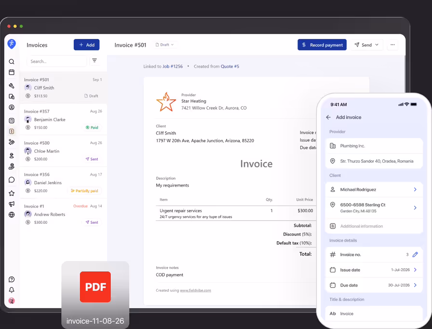Open Michael Rodriguez client chevron

click(415, 189)
